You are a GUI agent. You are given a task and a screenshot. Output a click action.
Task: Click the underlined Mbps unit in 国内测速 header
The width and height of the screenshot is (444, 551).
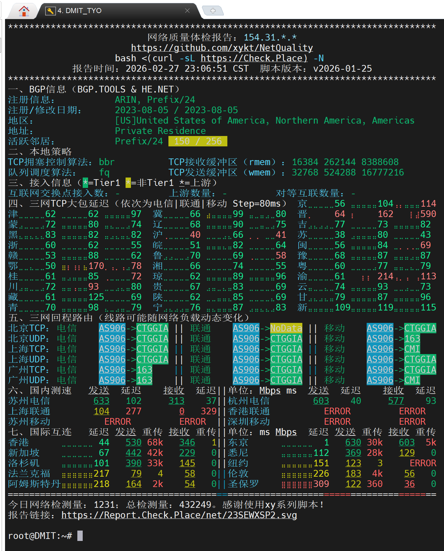click(270, 391)
